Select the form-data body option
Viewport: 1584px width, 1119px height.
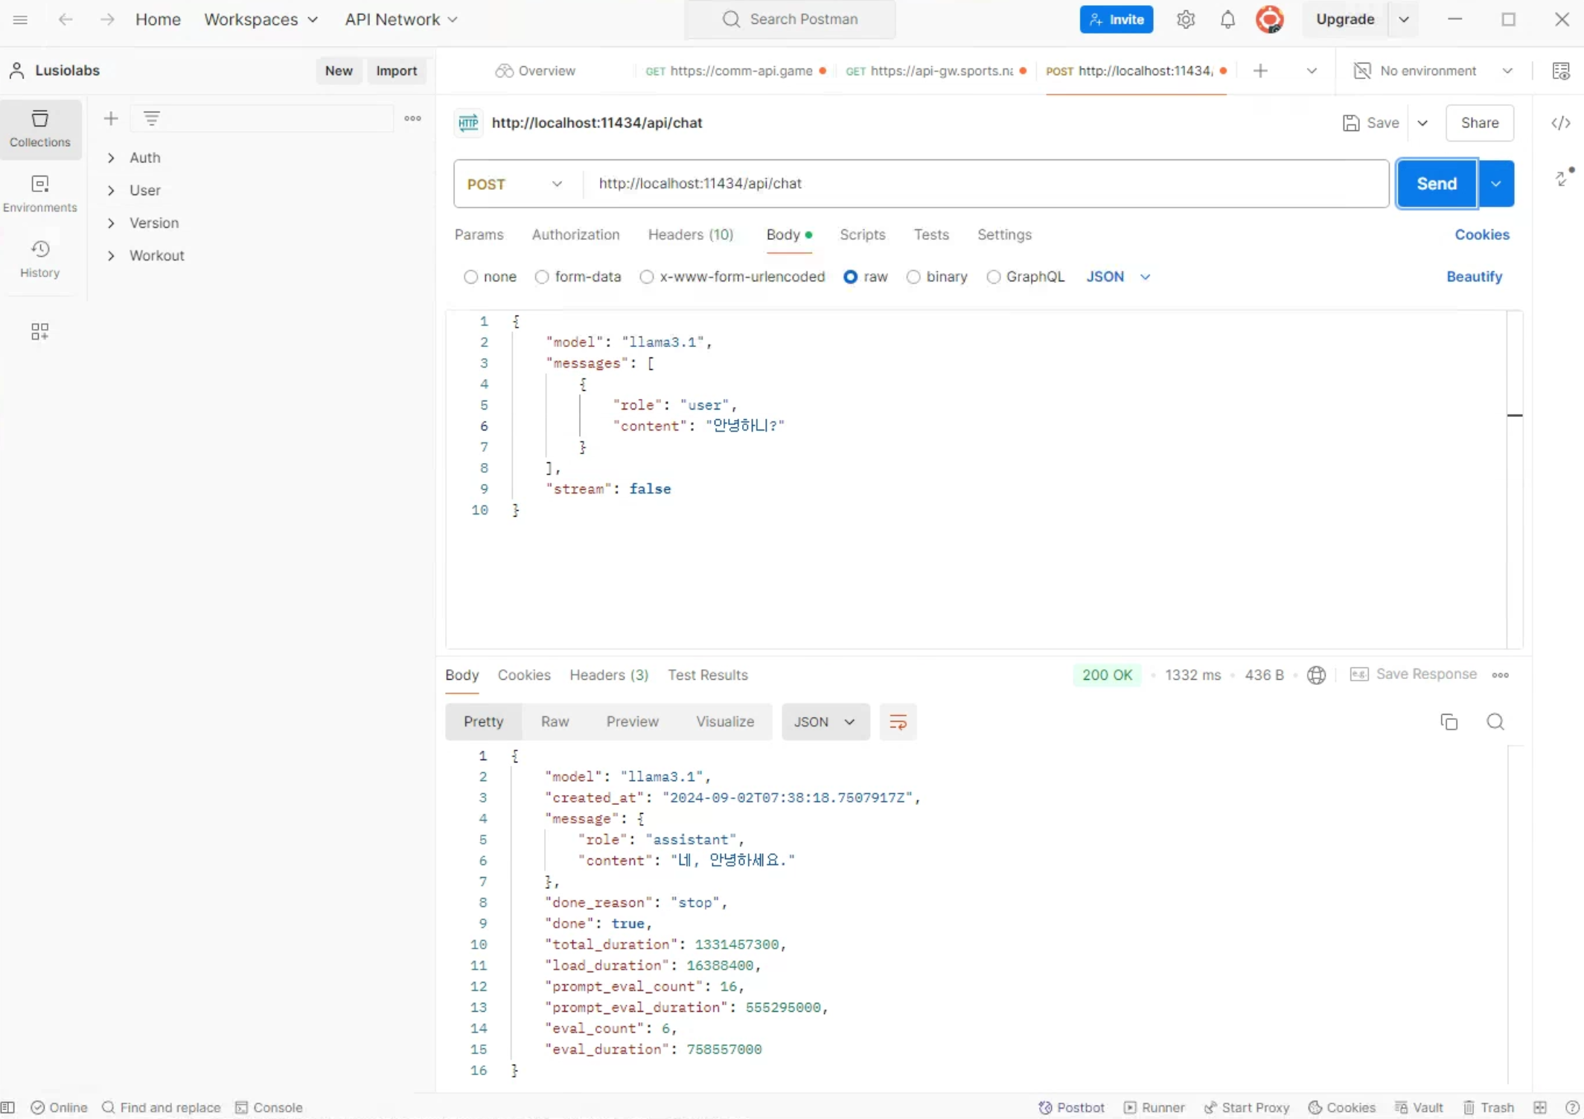tap(542, 277)
